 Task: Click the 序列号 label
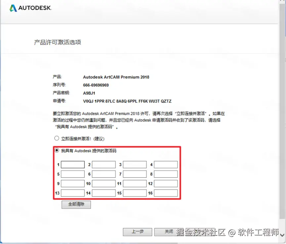point(59,85)
